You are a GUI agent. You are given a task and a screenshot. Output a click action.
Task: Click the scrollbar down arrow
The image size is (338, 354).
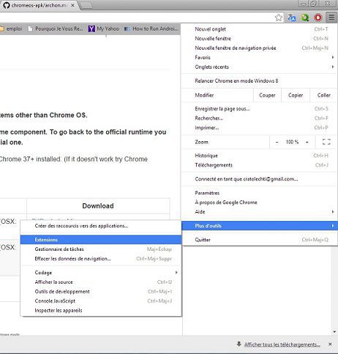tap(334, 331)
